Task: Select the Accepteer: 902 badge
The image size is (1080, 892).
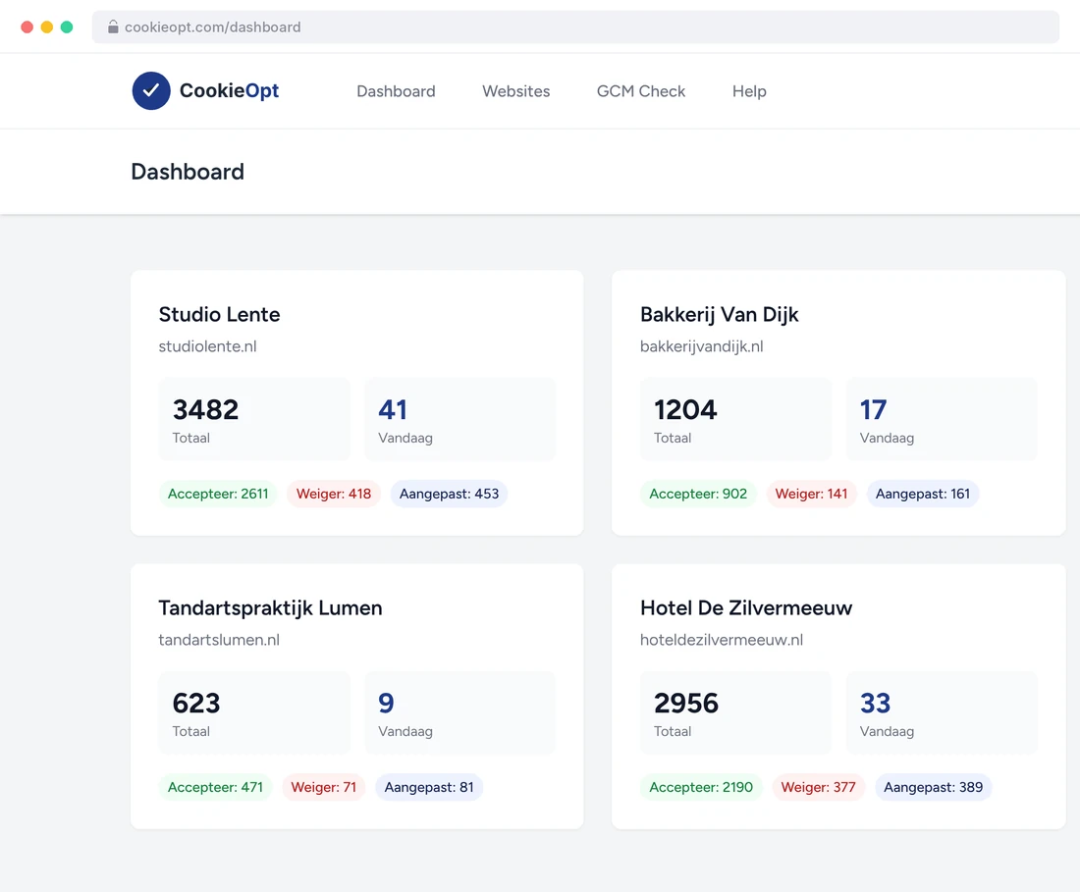Action: pos(698,494)
